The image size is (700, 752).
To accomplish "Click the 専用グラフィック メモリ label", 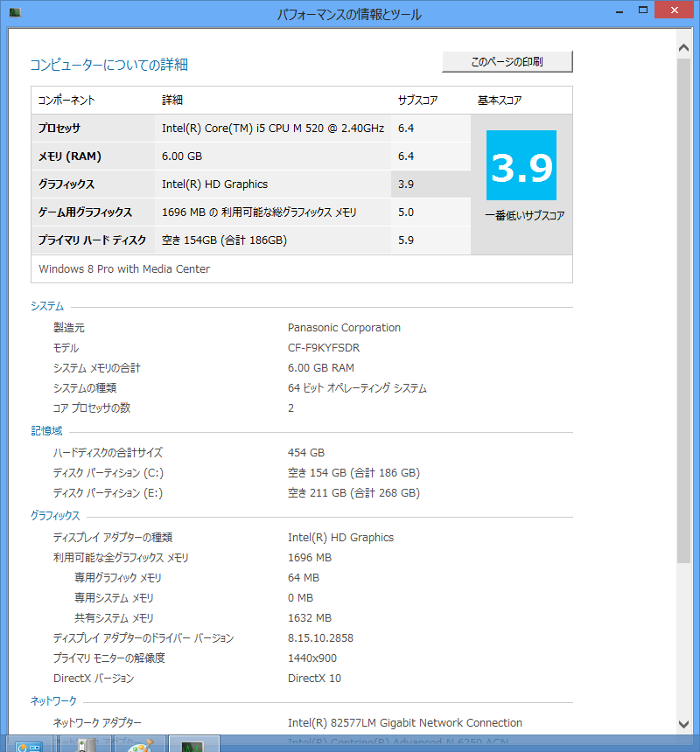I will click(118, 578).
